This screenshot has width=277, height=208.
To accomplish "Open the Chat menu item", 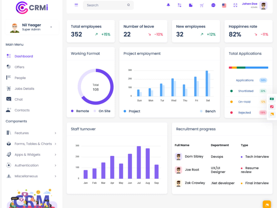I will point(19,99).
